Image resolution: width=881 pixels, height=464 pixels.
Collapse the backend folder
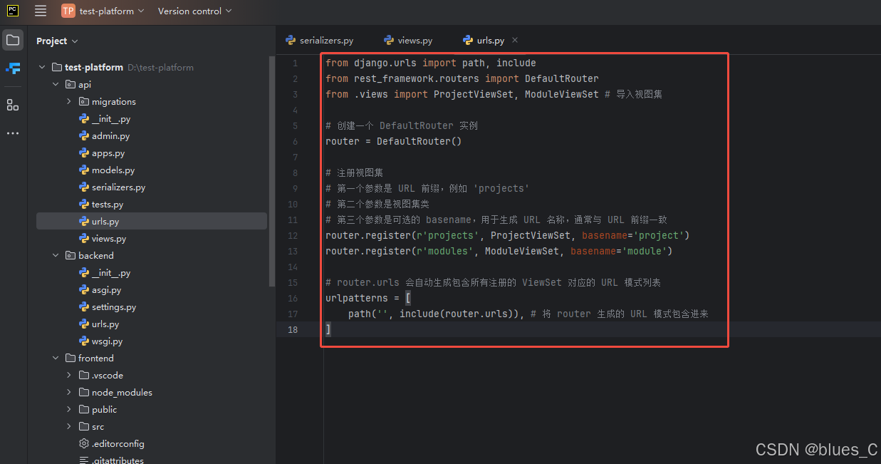click(56, 255)
